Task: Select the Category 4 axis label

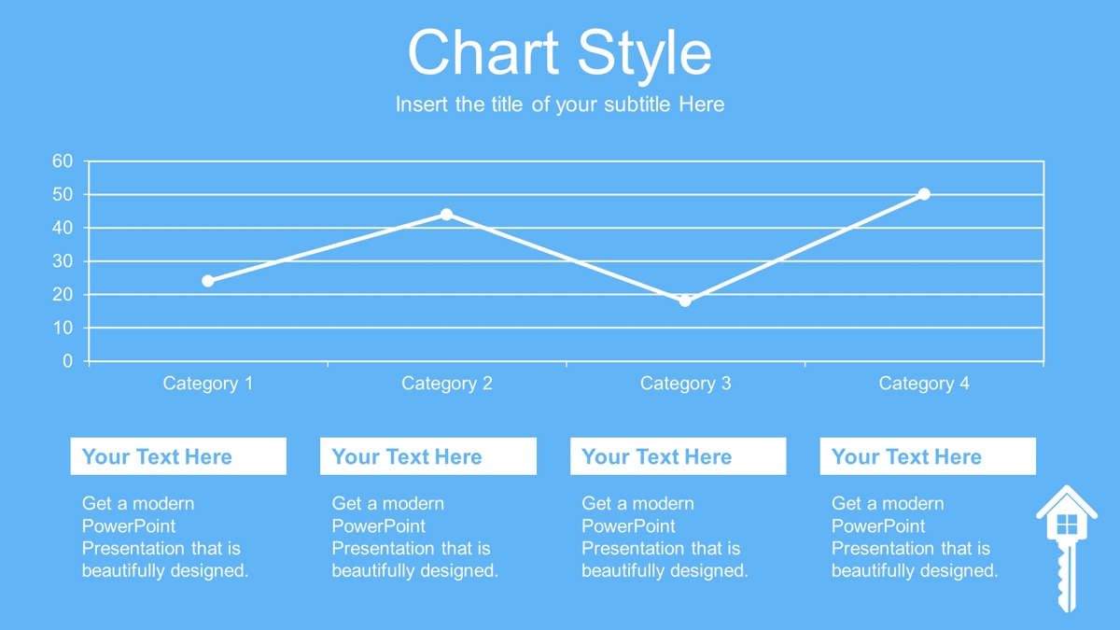Action: [924, 384]
